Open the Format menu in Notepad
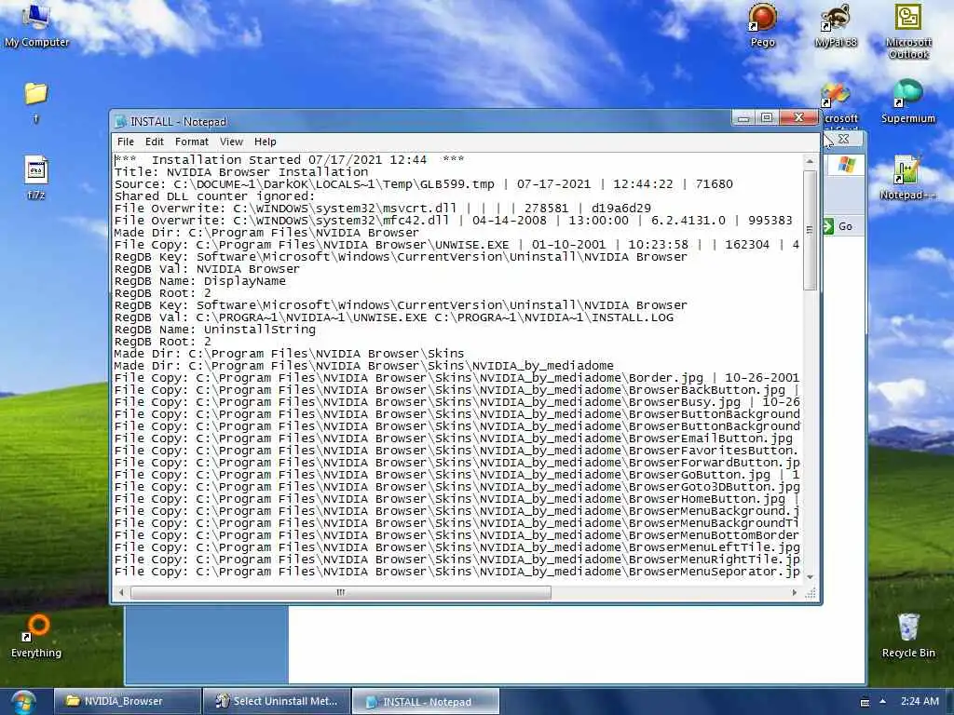 (x=192, y=142)
